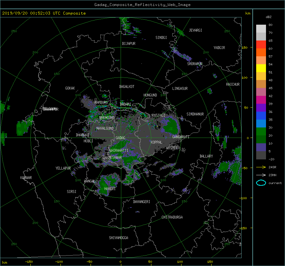Click the KOPPAL city label
The height and width of the screenshot is (266, 285).
point(156,142)
